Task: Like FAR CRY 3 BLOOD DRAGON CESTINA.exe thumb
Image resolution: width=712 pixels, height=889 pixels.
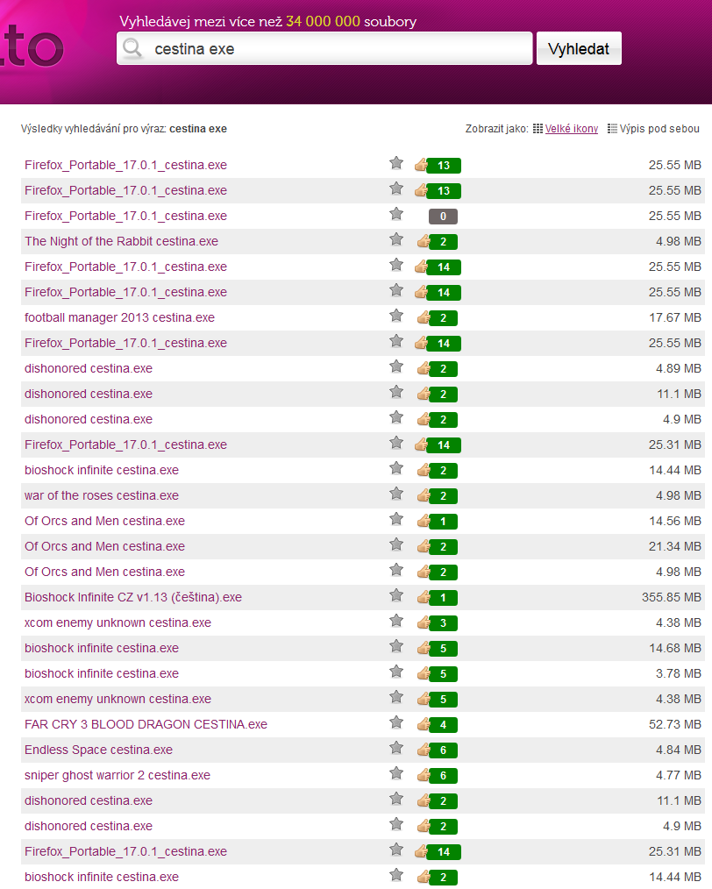Action: click(424, 724)
